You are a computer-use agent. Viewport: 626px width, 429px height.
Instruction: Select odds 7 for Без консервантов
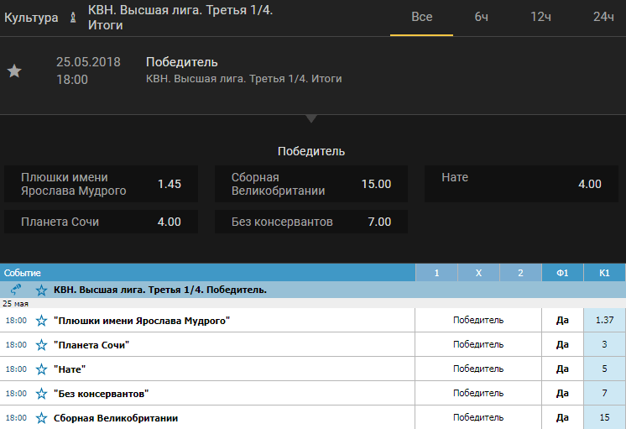604,393
